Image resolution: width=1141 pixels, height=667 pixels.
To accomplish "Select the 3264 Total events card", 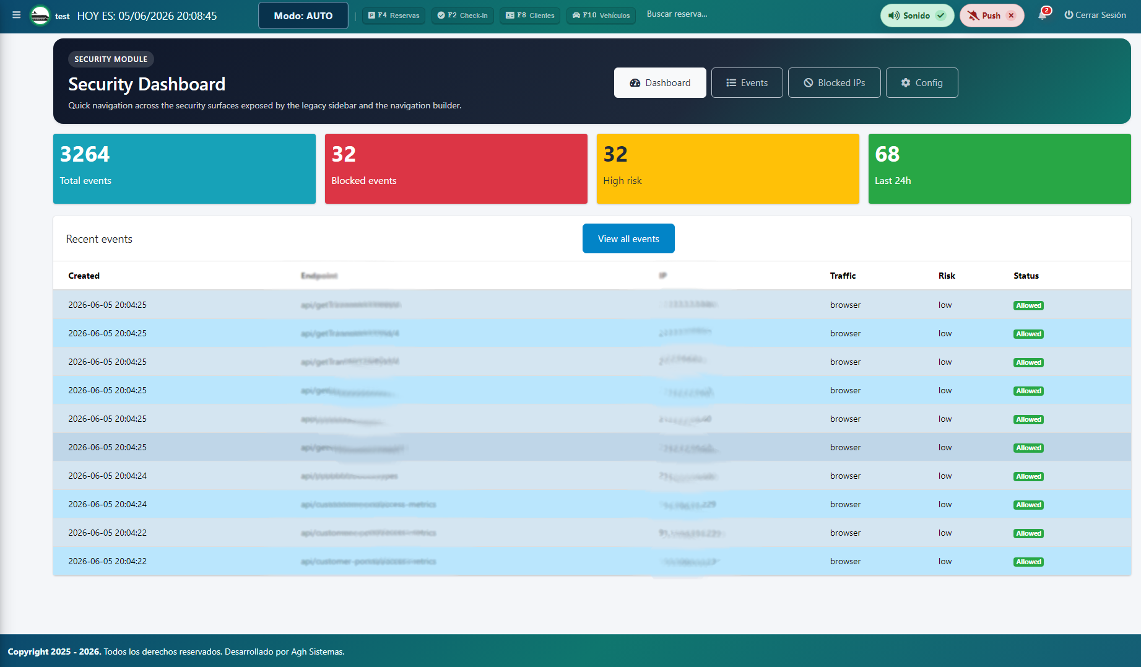I will 184,168.
